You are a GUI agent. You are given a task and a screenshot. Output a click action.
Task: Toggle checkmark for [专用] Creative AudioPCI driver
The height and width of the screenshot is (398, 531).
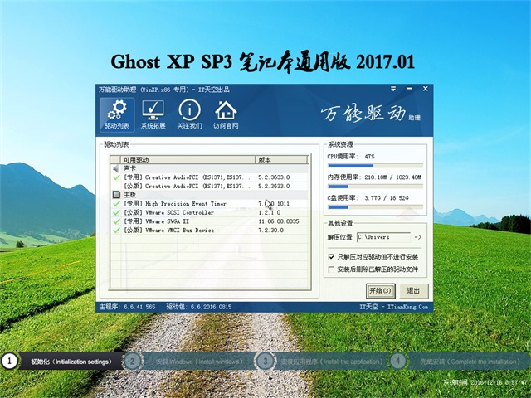click(x=116, y=177)
